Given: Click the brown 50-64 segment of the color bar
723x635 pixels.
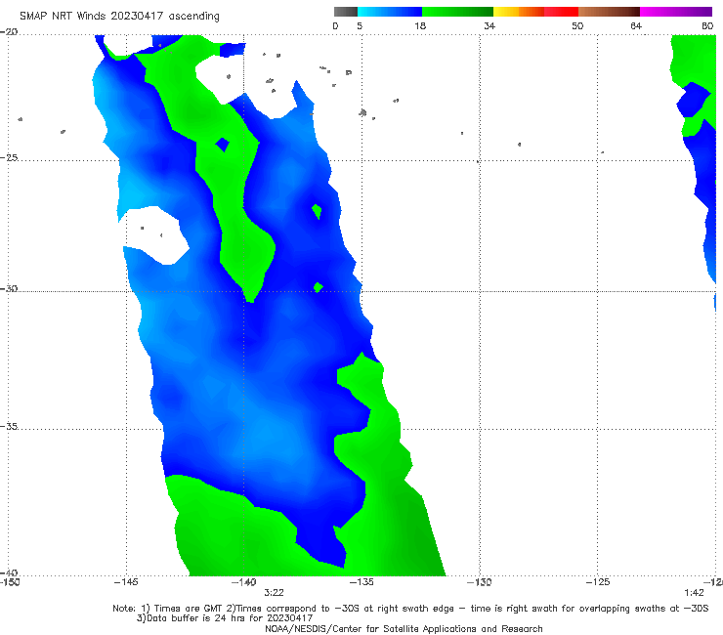Looking at the screenshot, I should pos(609,12).
